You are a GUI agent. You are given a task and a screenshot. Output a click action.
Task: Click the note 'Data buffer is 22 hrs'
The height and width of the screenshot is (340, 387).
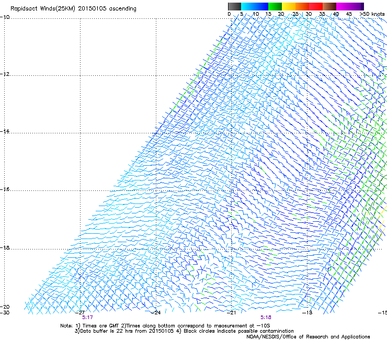(107, 331)
